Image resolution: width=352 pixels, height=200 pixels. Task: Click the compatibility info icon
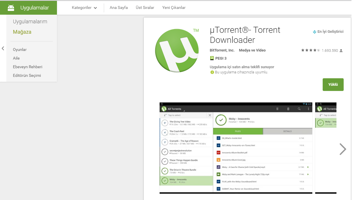point(212,72)
